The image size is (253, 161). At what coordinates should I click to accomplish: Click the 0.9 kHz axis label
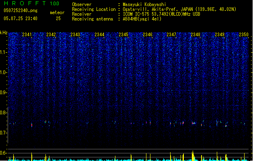point(4,93)
